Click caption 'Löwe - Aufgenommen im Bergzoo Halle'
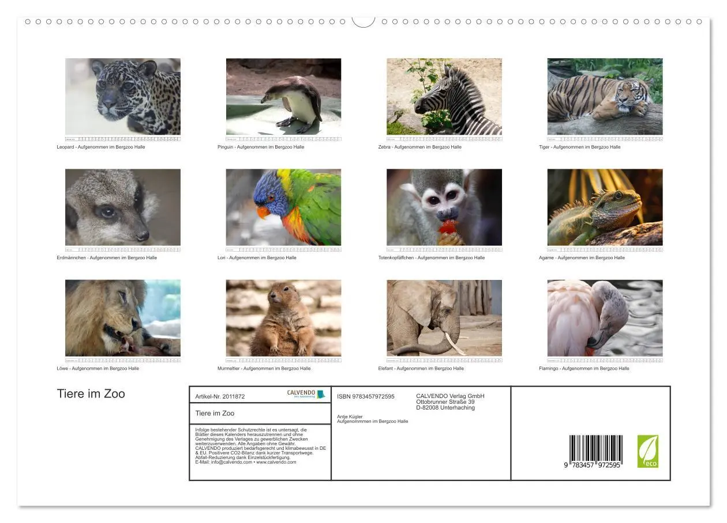The width and height of the screenshot is (727, 523). click(98, 368)
